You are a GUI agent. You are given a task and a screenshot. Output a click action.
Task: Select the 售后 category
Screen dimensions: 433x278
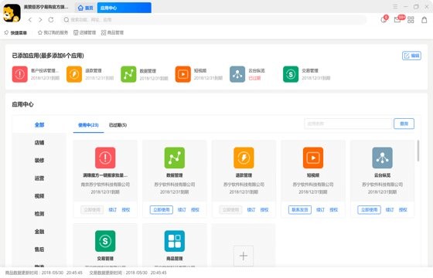39,249
